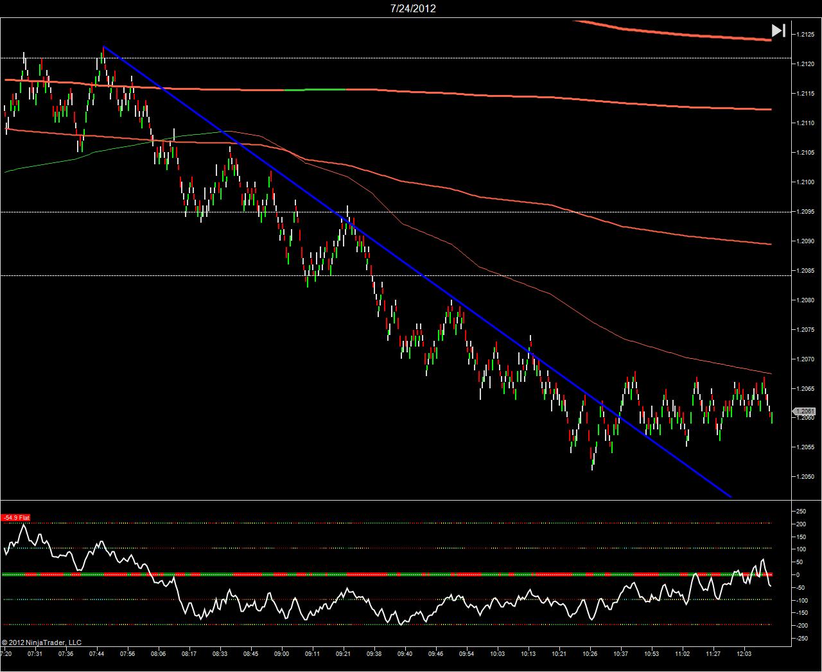This screenshot has height=672, width=822.
Task: Click the 07:44 time axis label
Action: coord(96,653)
